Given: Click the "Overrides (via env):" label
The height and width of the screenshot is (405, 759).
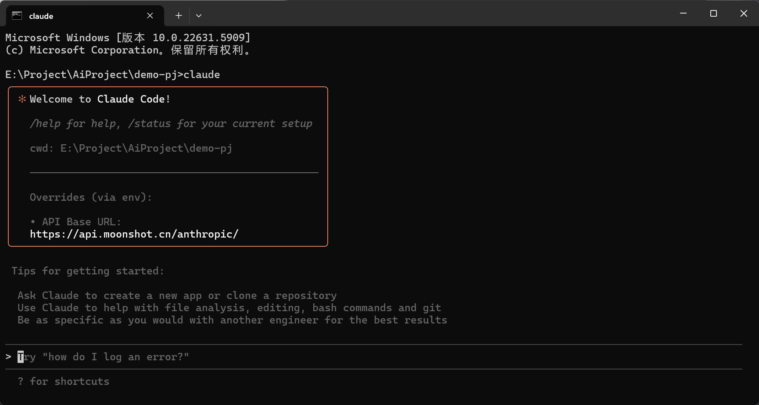Looking at the screenshot, I should click(x=91, y=197).
